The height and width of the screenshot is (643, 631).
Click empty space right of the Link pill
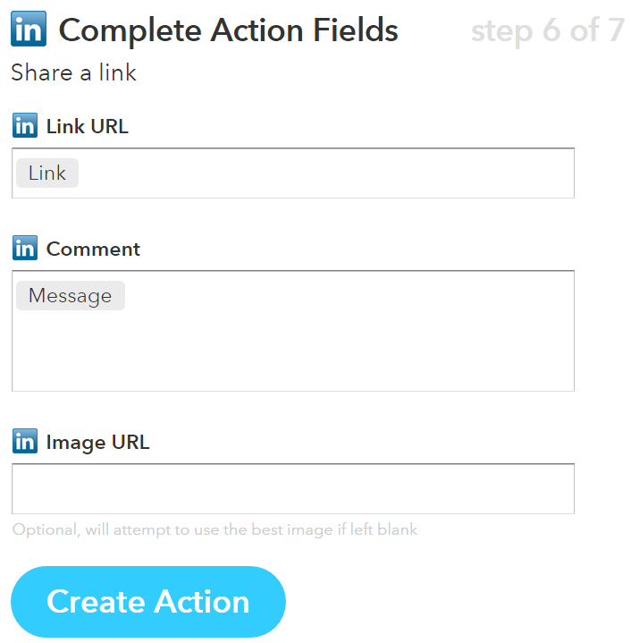pos(322,173)
